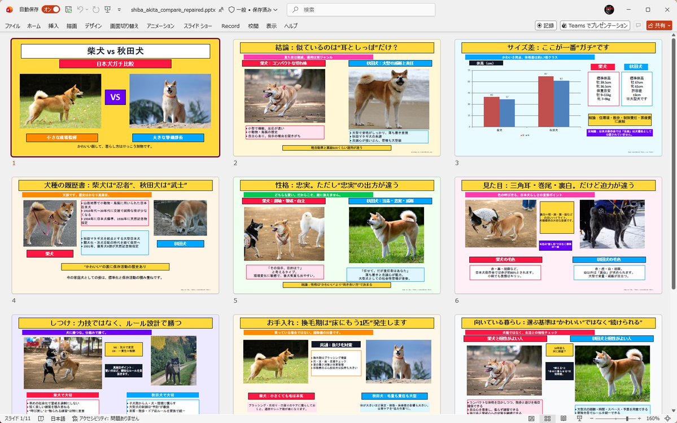Start slideshow from beginning icon

pyautogui.click(x=107, y=9)
